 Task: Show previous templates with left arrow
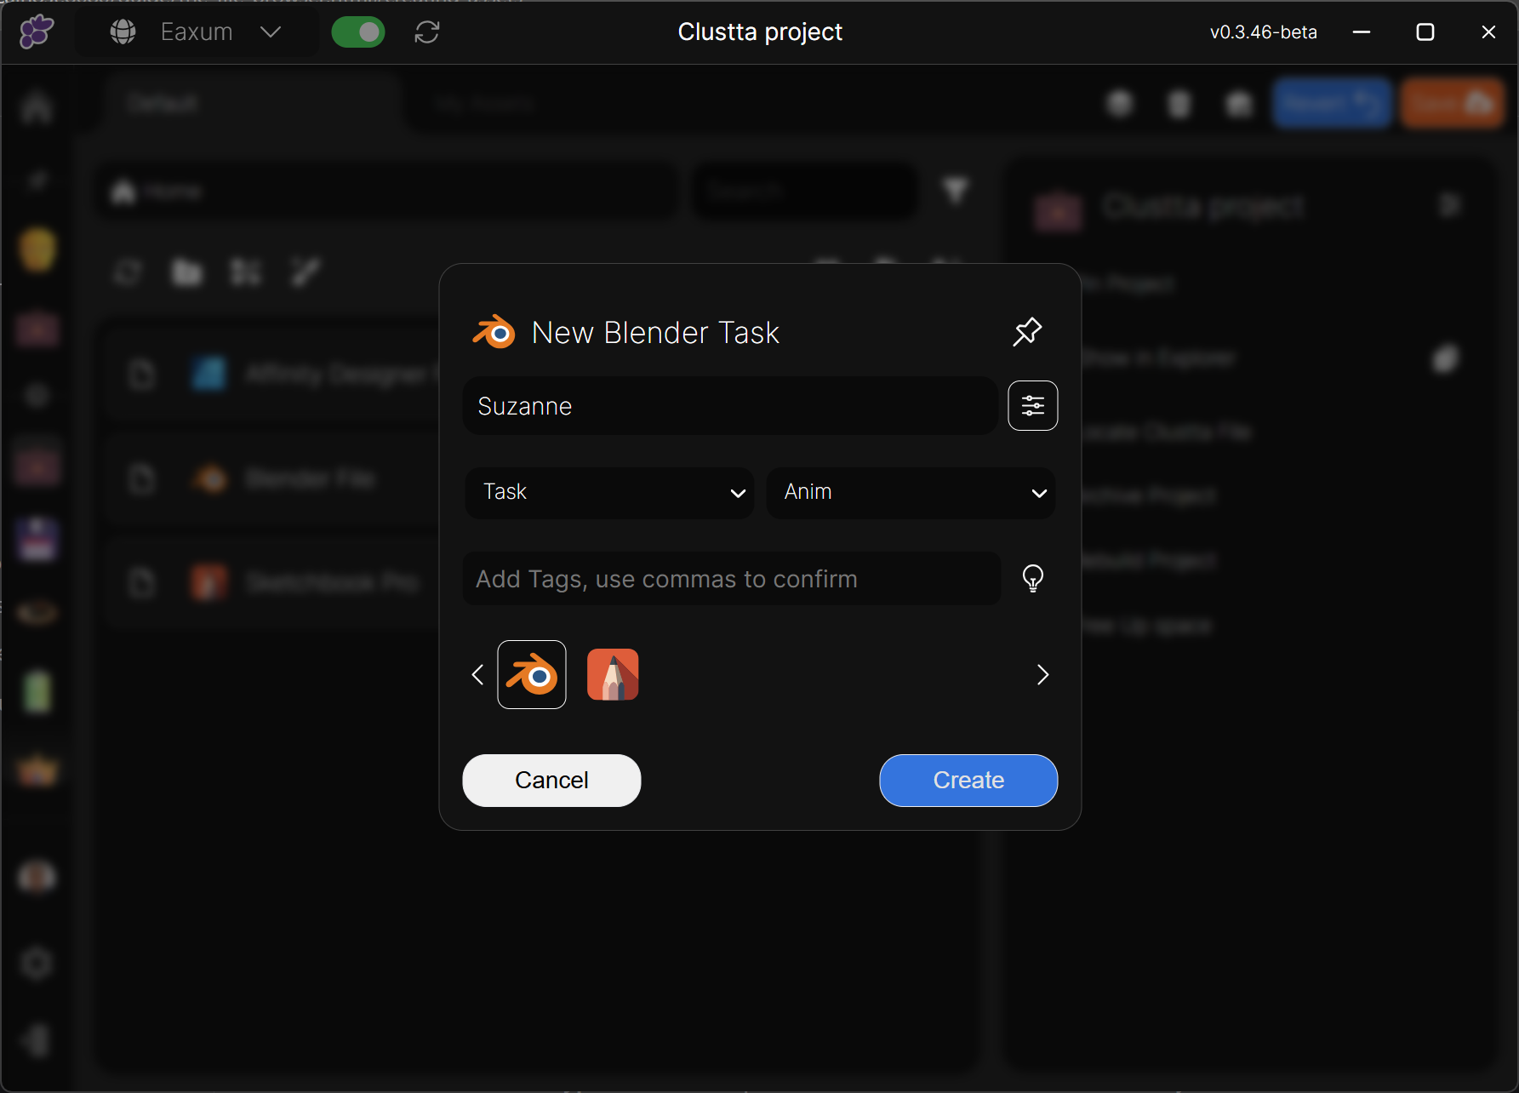point(477,674)
